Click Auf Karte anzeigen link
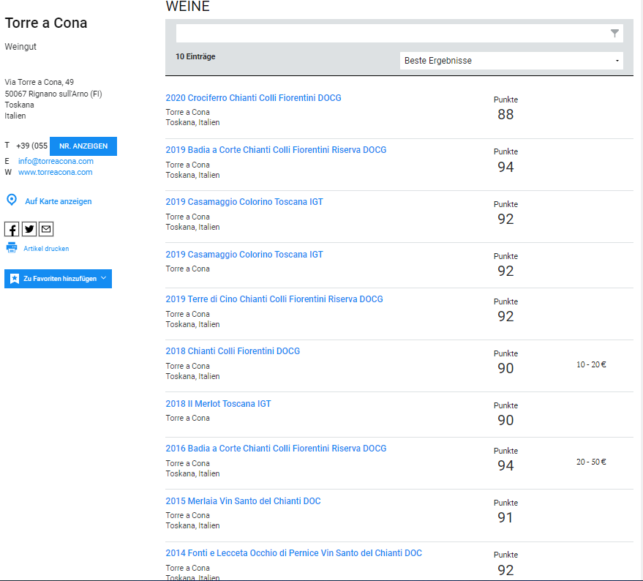Image resolution: width=643 pixels, height=581 pixels. pos(59,201)
